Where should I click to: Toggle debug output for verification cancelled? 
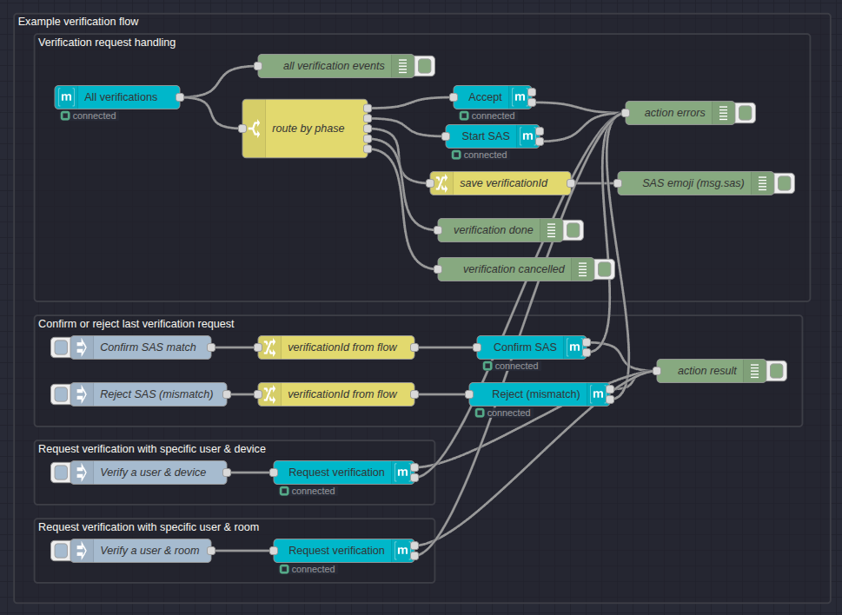click(x=605, y=269)
